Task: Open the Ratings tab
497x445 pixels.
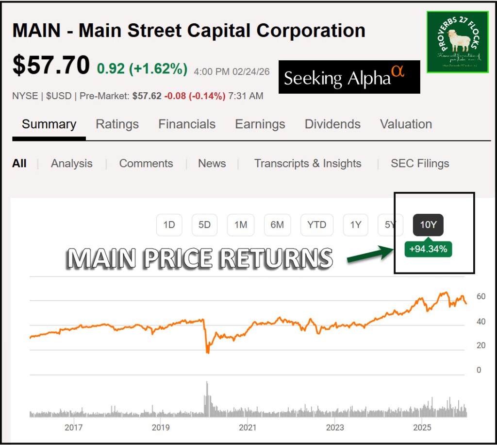Action: [117, 124]
